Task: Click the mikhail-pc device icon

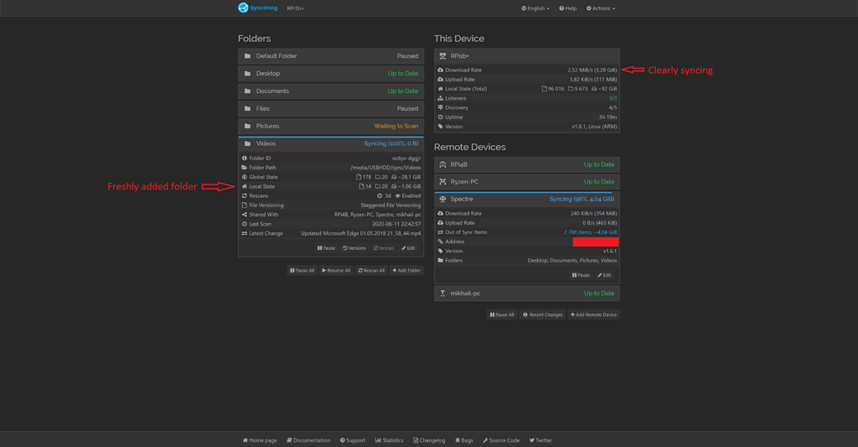Action: (442, 294)
